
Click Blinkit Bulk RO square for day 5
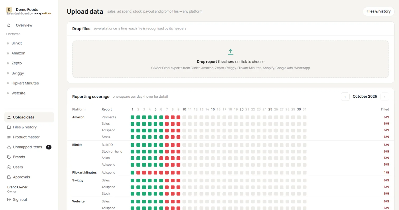pos(155,145)
